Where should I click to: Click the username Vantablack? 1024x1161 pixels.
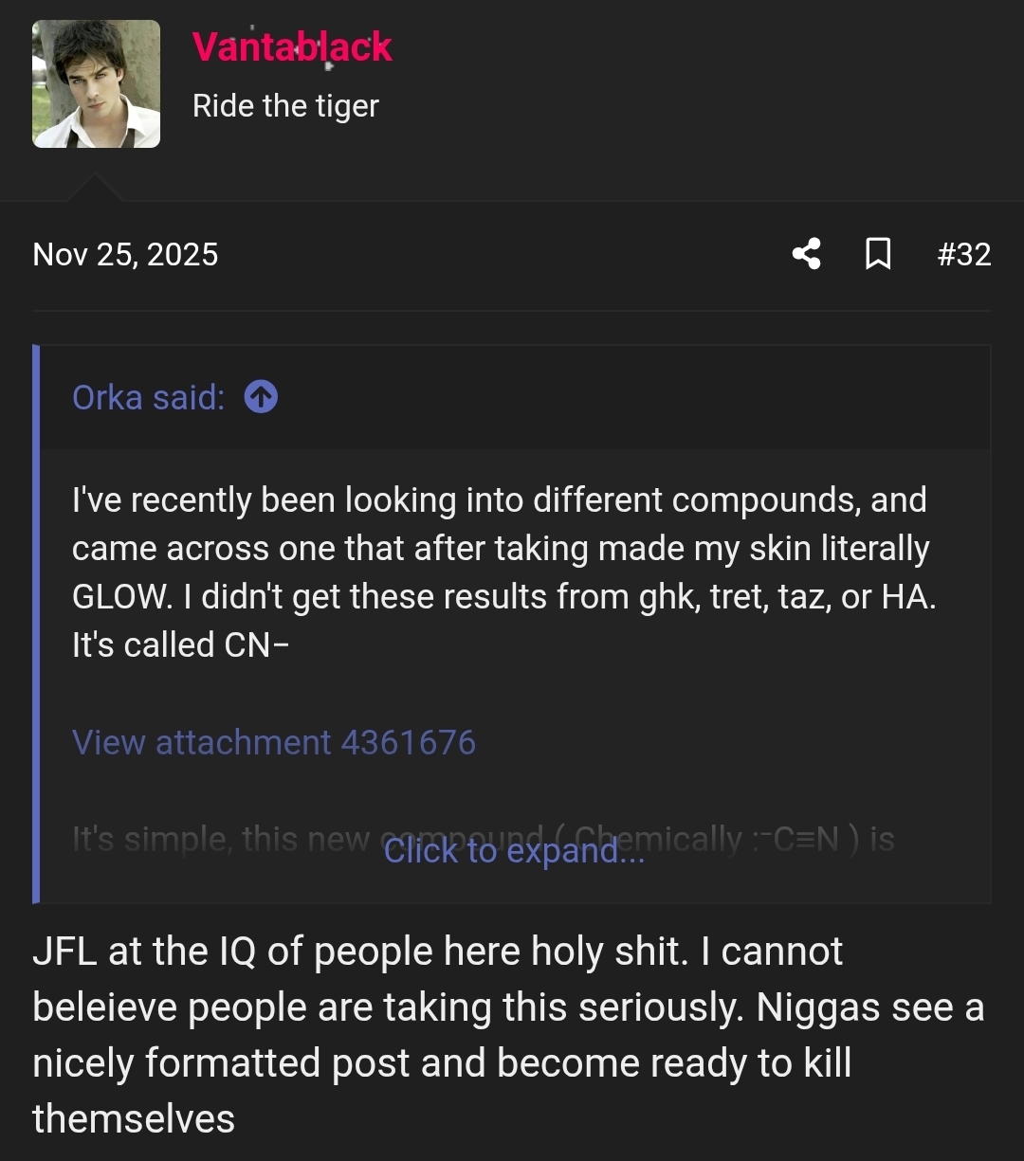292,47
